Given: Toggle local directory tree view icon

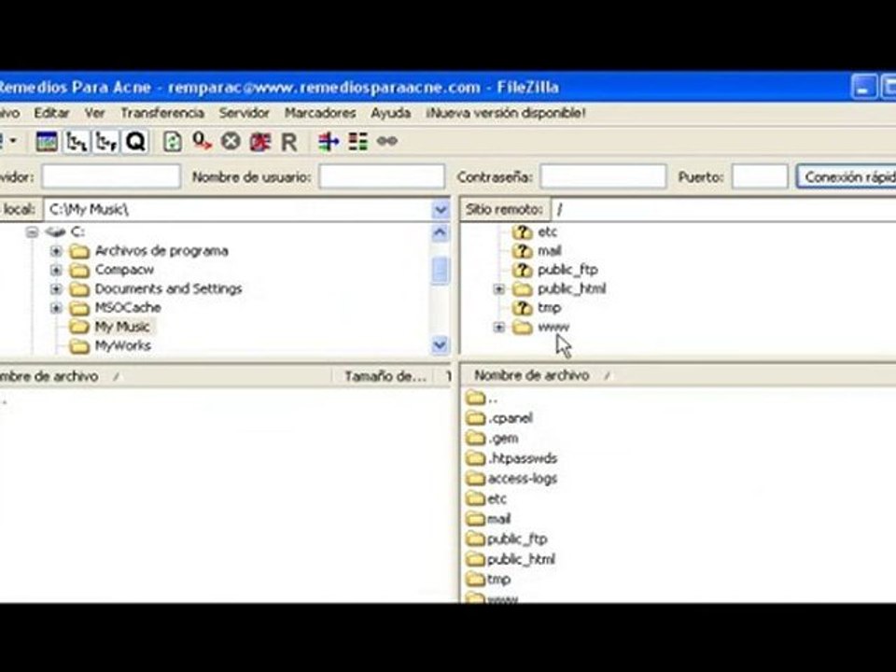Looking at the screenshot, I should [77, 141].
